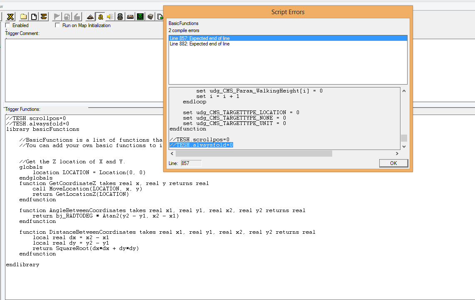Click the script preview scroll down arrow
The image size is (475, 300).
point(404,147)
